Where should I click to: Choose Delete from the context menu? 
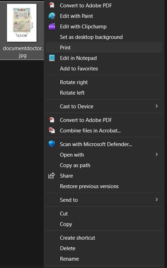tap(104, 248)
